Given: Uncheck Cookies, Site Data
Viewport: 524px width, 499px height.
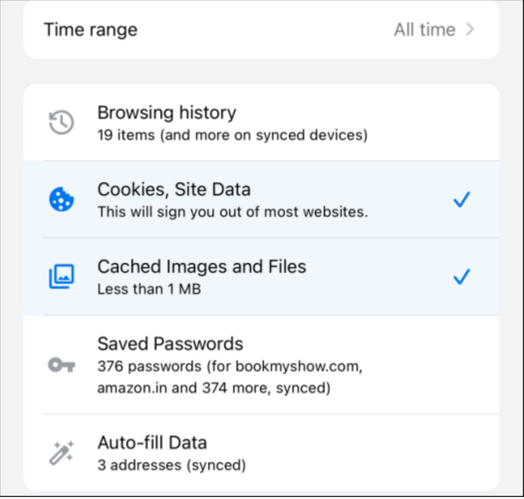Looking at the screenshot, I should tap(461, 199).
